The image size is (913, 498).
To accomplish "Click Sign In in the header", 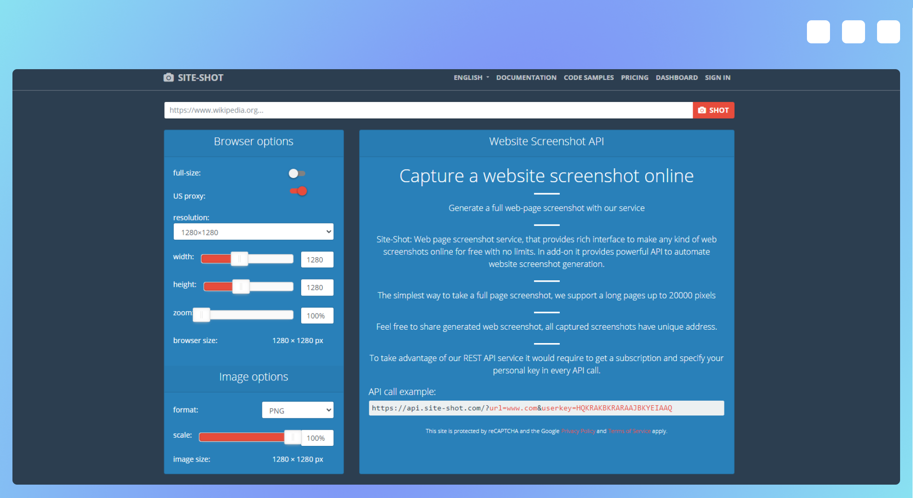I will coord(717,77).
